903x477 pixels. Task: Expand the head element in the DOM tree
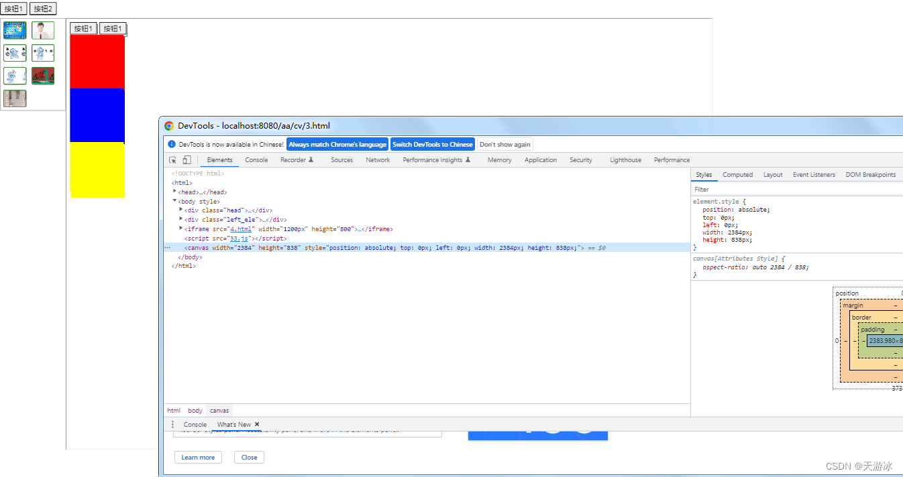click(x=174, y=192)
